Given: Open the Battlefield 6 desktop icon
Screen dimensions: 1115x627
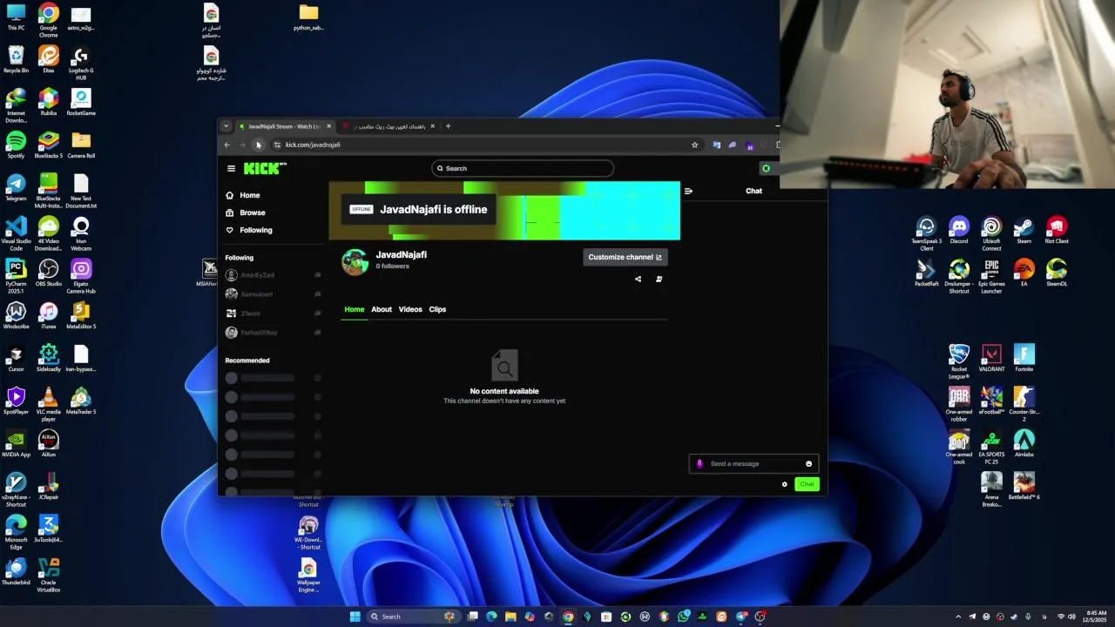Looking at the screenshot, I should tap(1024, 487).
